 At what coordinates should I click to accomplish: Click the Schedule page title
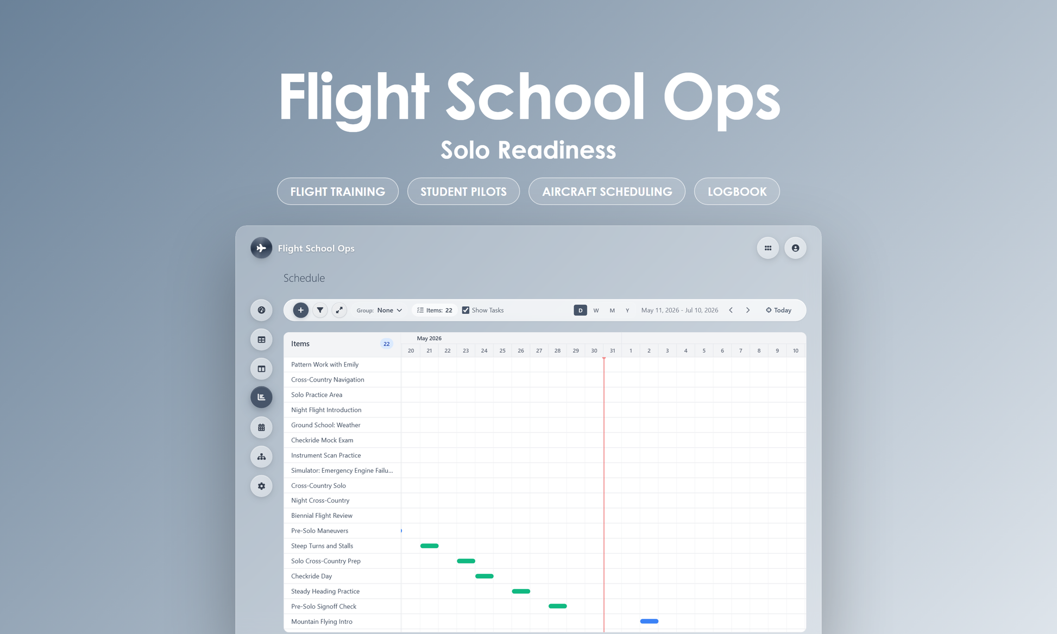click(x=304, y=278)
